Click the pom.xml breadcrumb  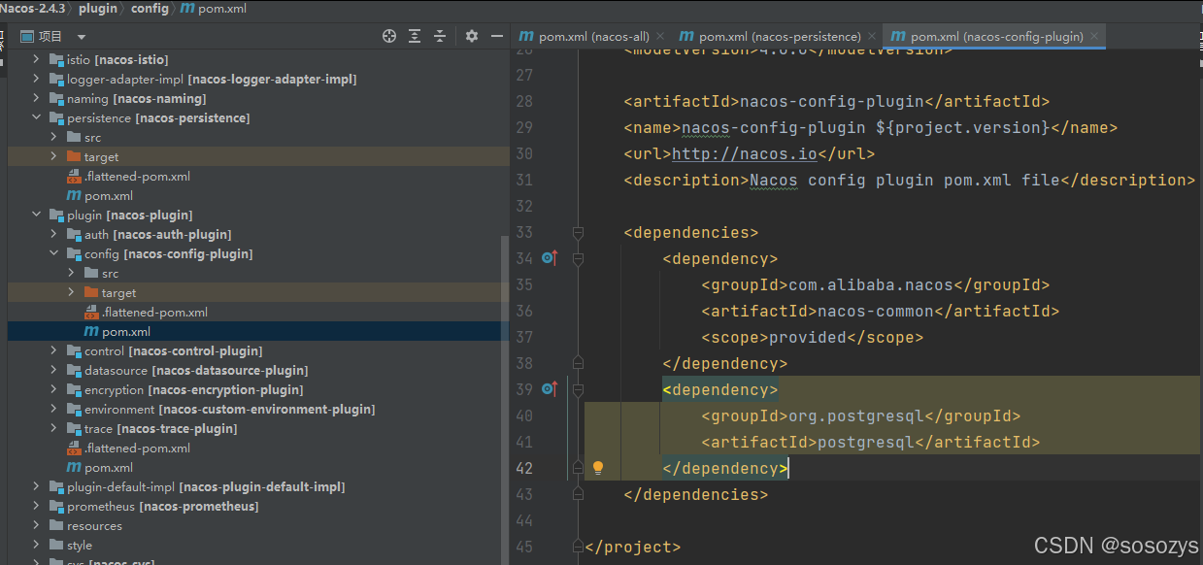click(215, 9)
